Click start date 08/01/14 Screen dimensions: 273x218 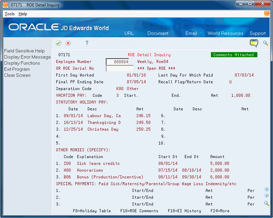[168, 163]
